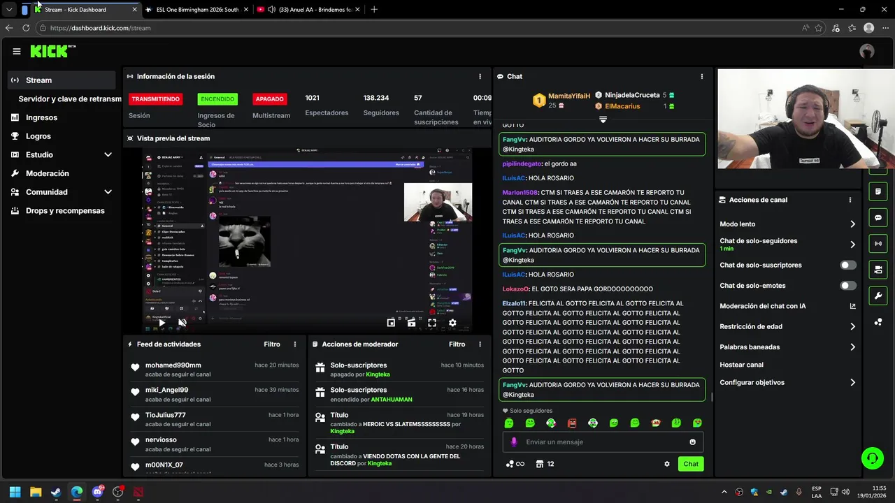This screenshot has width=895, height=503.
Task: Select the red angry emote
Action: click(572, 423)
